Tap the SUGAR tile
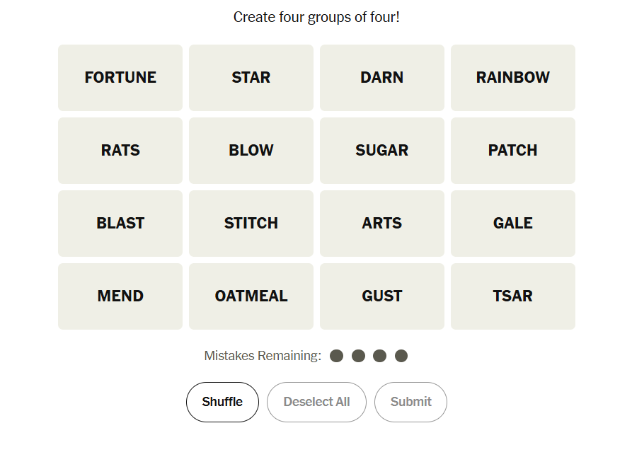 click(382, 151)
